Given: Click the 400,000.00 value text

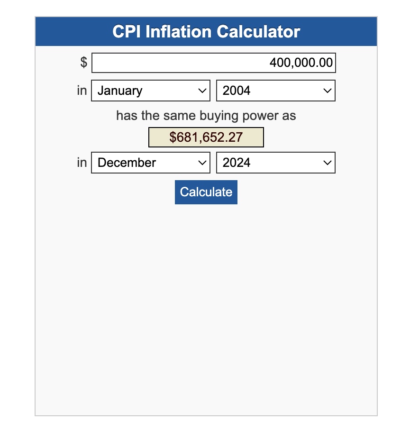Looking at the screenshot, I should pos(301,63).
